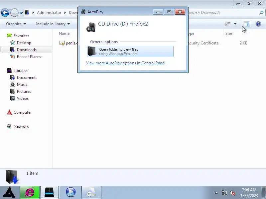The width and height of the screenshot is (266, 199).
Task: Go back with the Explorer back arrow
Action: [5, 13]
